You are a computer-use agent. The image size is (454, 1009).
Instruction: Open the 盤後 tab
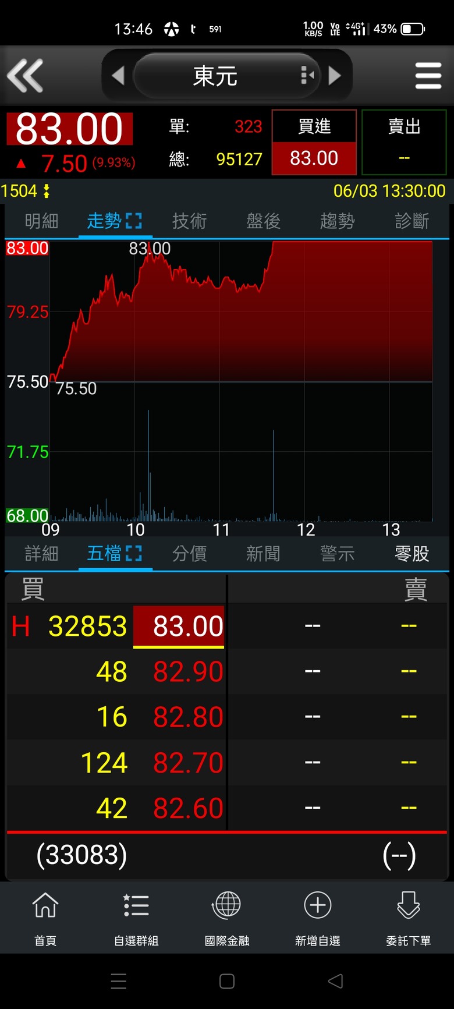click(263, 221)
